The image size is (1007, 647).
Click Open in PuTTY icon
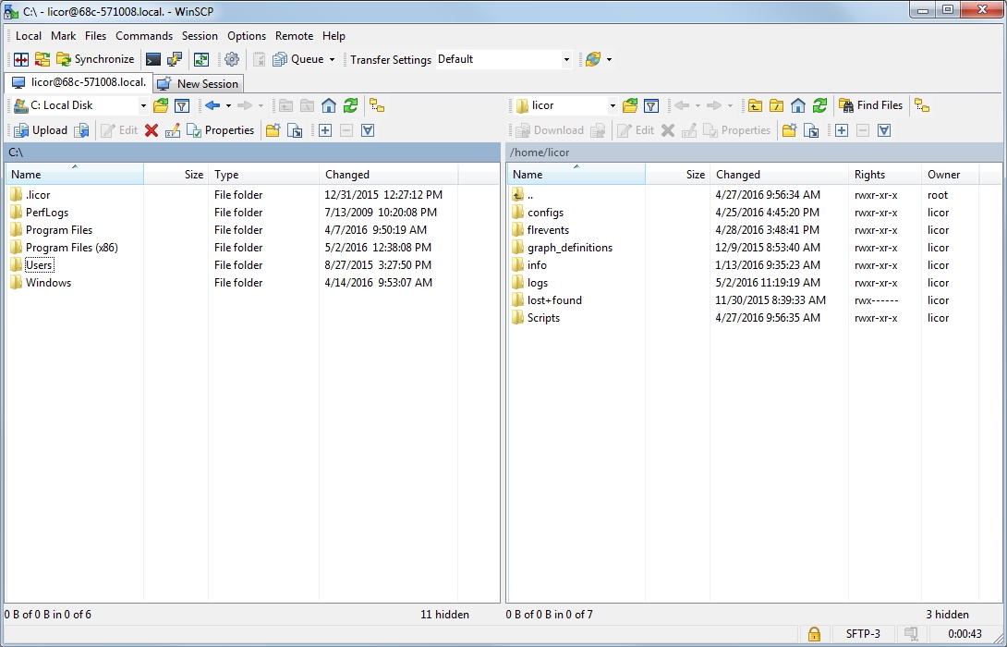point(175,59)
